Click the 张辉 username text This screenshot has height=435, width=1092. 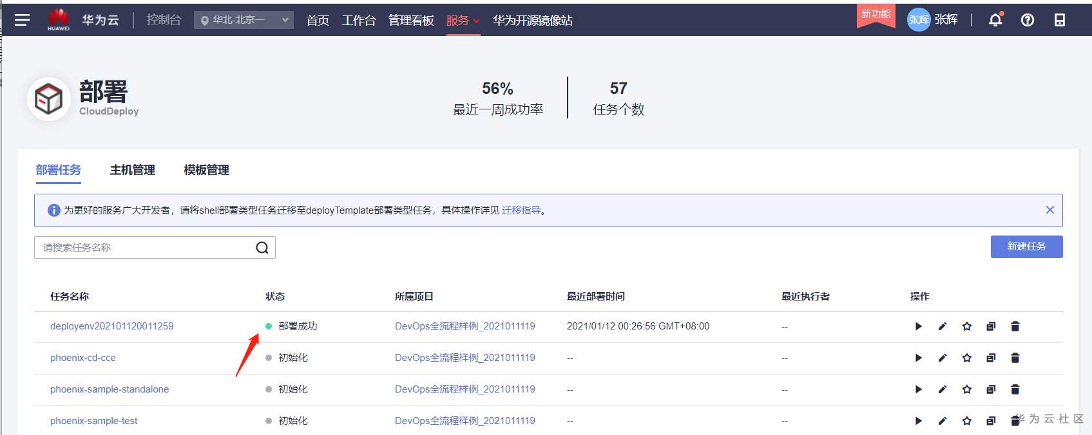(946, 20)
